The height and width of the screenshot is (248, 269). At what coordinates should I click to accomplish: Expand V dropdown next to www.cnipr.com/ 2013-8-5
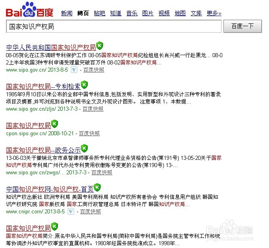click(x=71, y=211)
